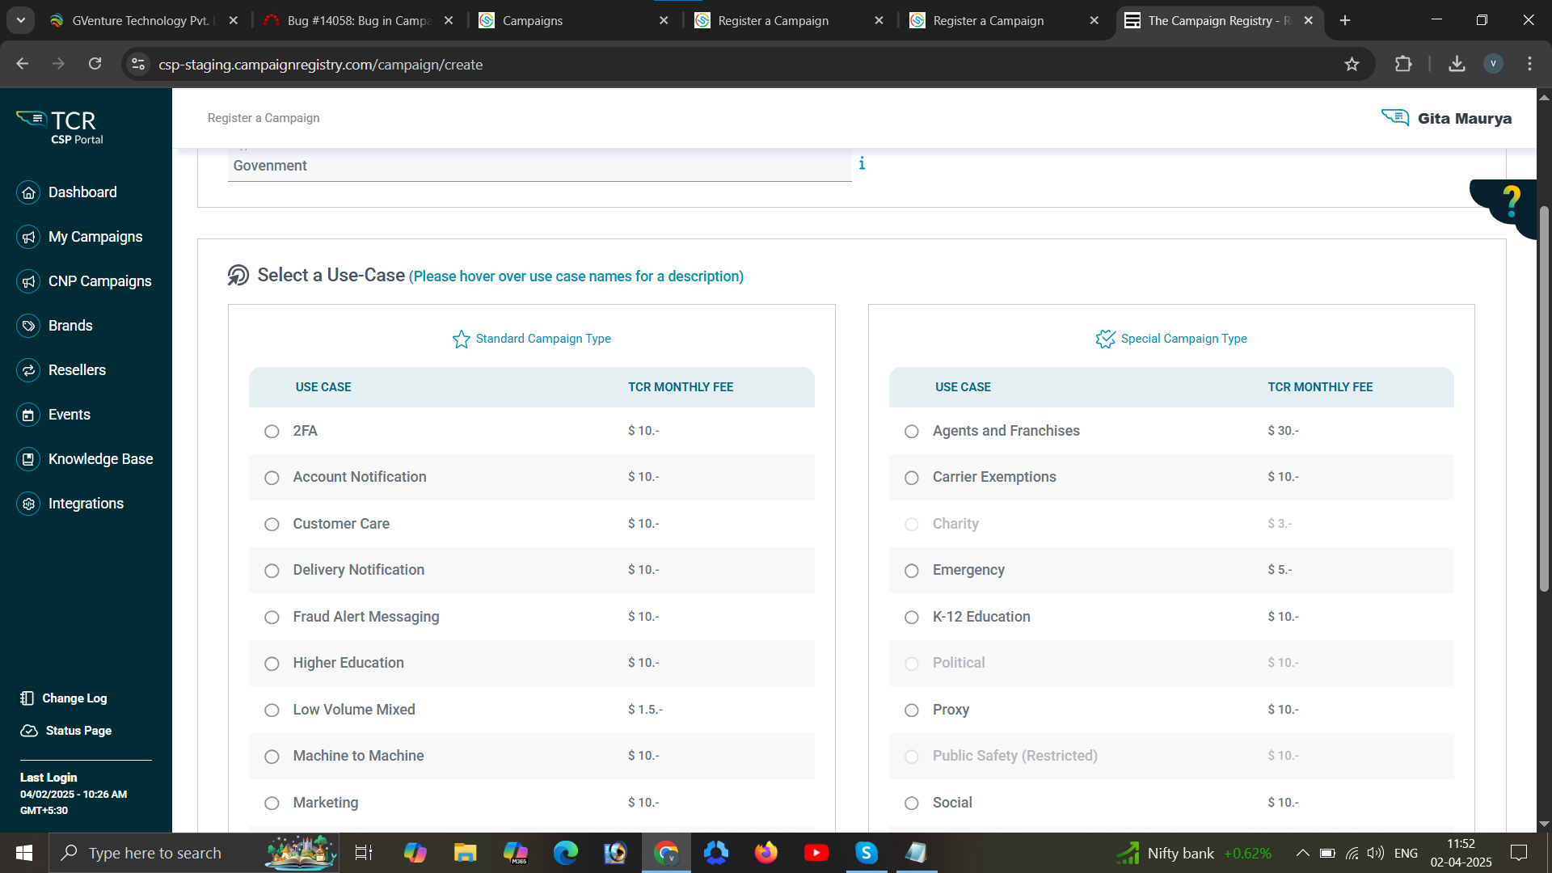Image resolution: width=1552 pixels, height=873 pixels.
Task: Select the Machine to Machine radio button
Action: click(272, 757)
